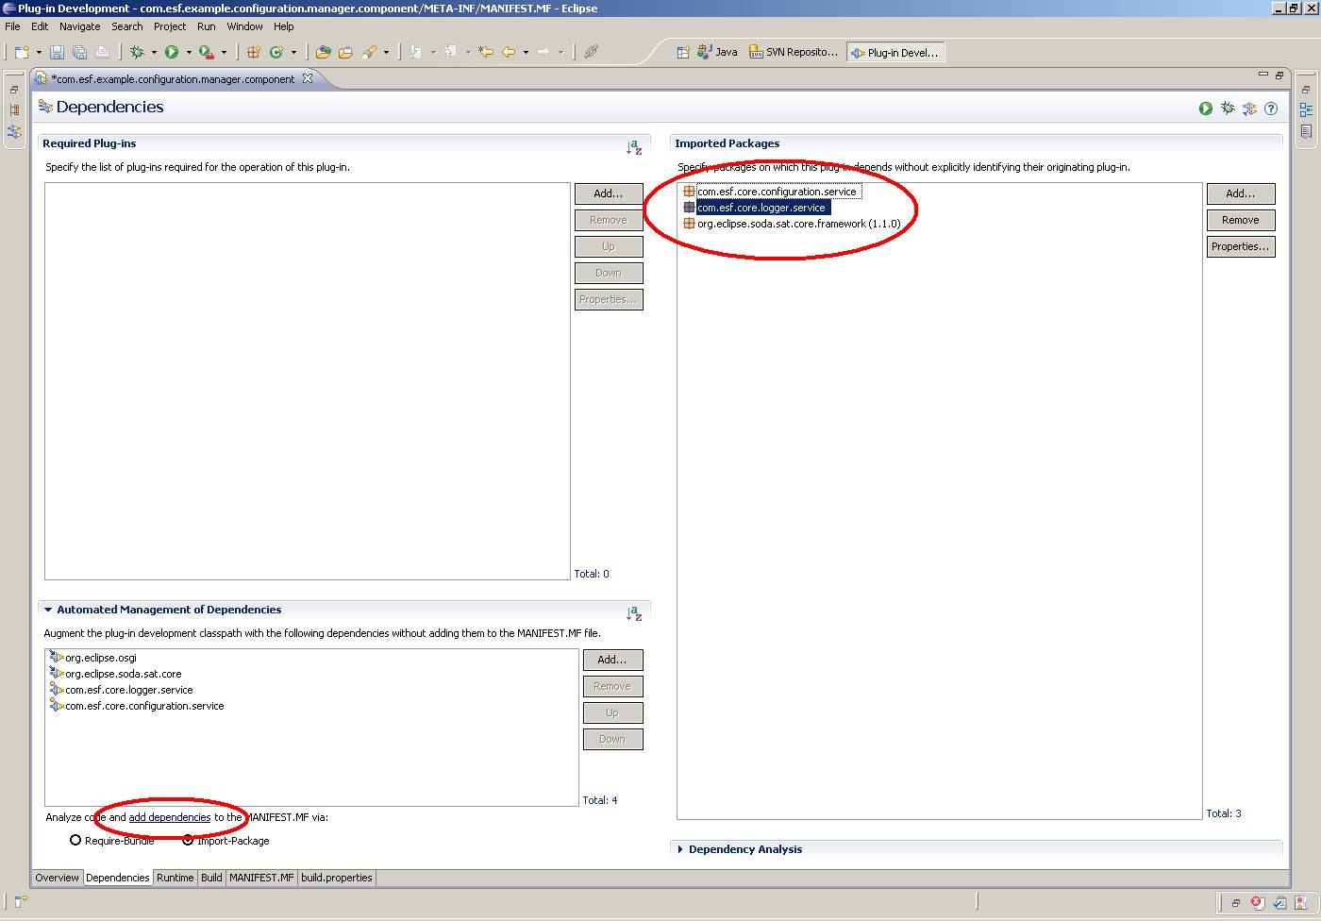Screen dimensions: 1321x921
Task: Switch to the build.properties tab
Action: 337,878
